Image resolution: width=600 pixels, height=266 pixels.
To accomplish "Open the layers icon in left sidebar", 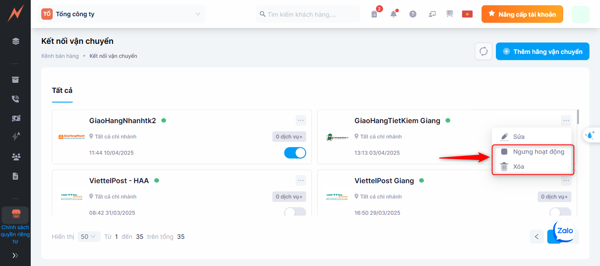I will point(16,41).
